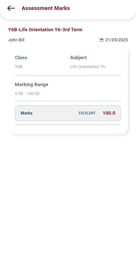Tap the Marks label in the row

(26, 113)
